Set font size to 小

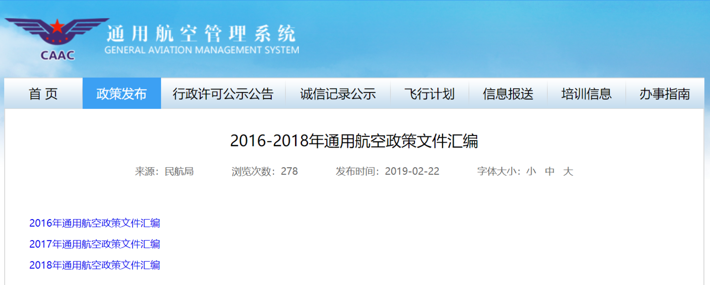(531, 171)
